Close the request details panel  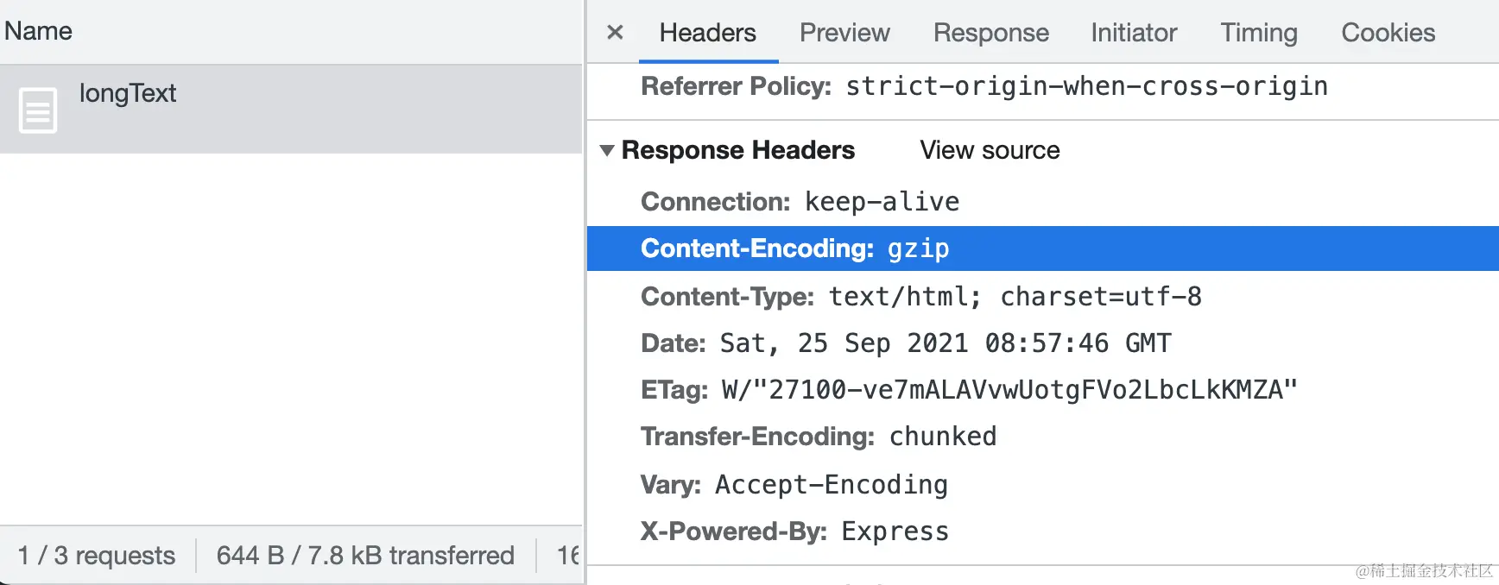[x=615, y=33]
